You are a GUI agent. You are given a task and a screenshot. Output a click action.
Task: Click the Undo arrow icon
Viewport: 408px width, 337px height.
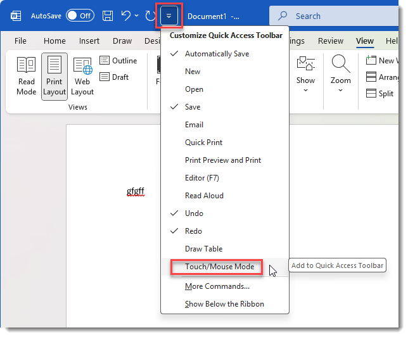(126, 16)
